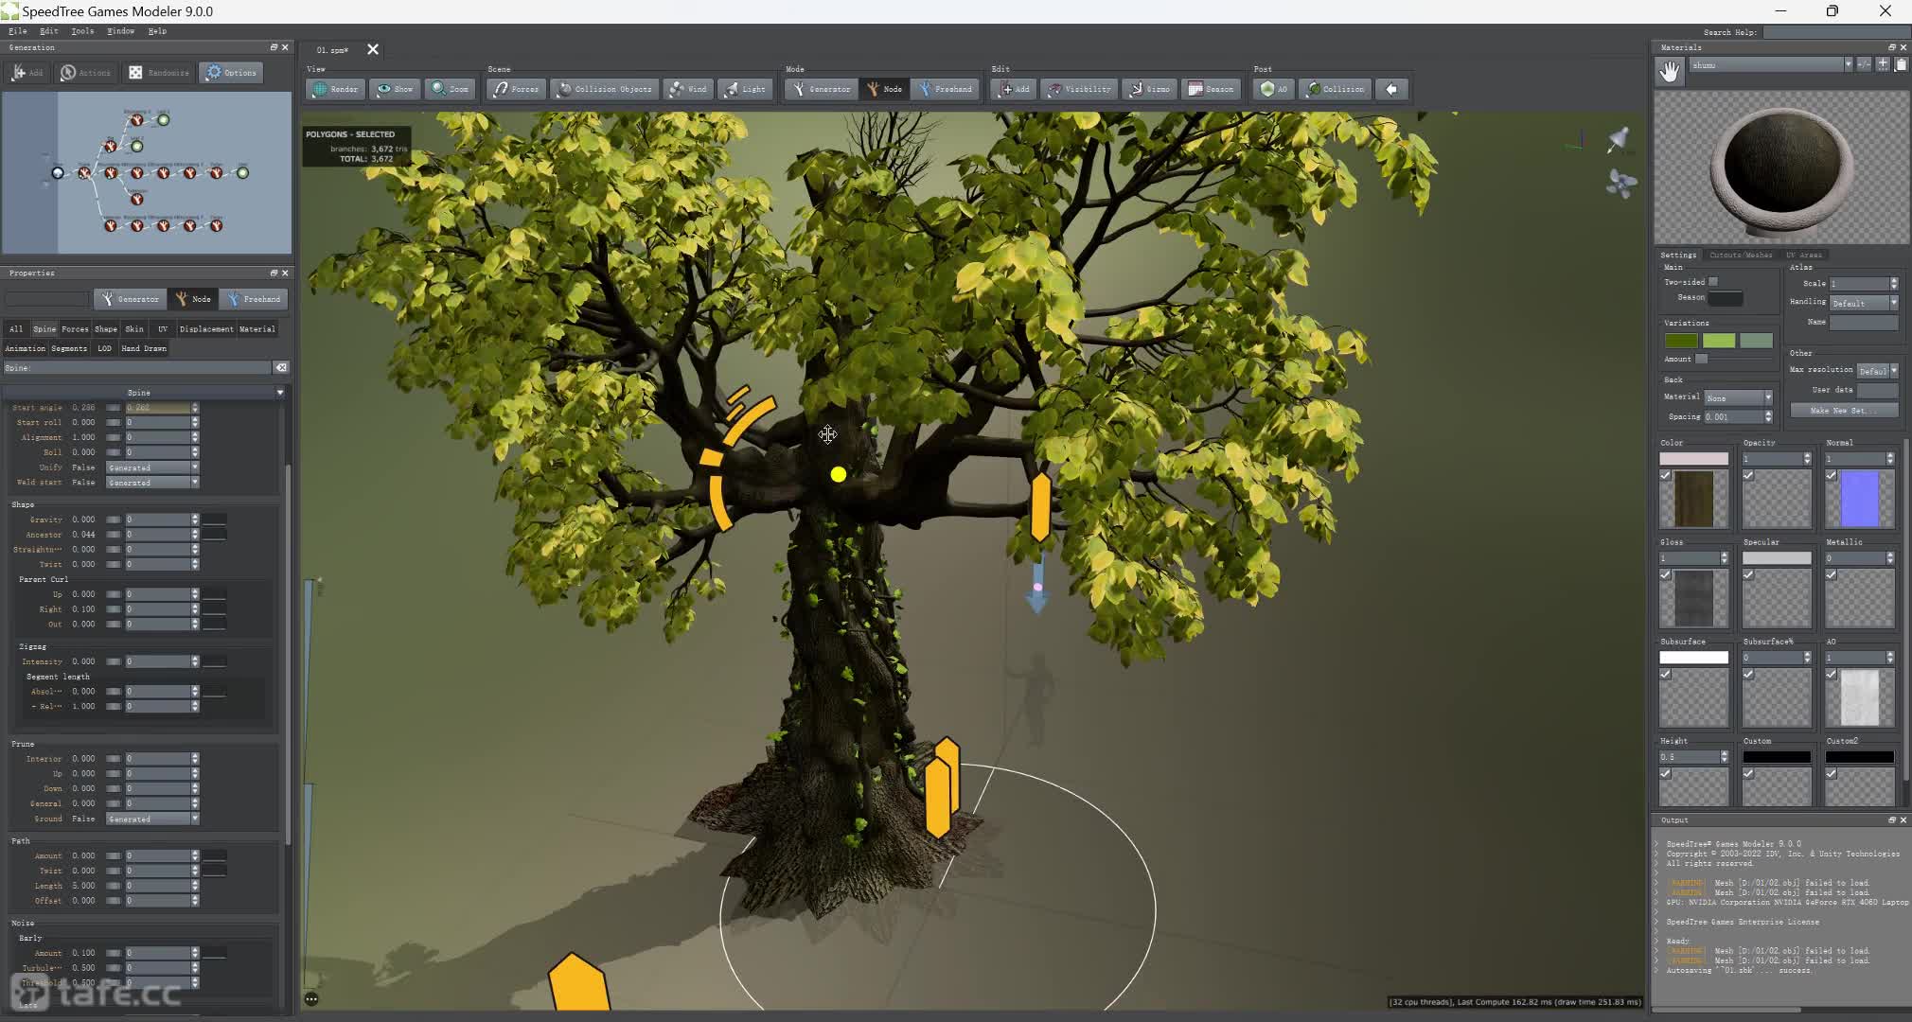
Task: Open the Atlas Handling dropdown
Action: pos(1863,303)
